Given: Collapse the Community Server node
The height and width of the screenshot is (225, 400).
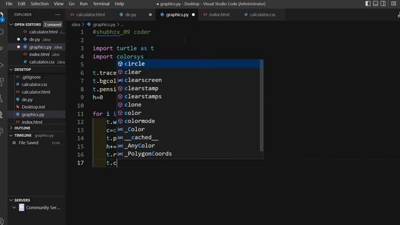Looking at the screenshot, I should point(14,207).
